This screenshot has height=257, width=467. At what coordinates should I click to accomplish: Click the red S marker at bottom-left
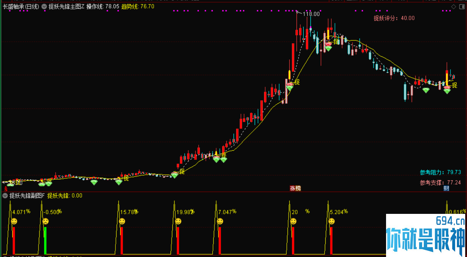pos(6,189)
